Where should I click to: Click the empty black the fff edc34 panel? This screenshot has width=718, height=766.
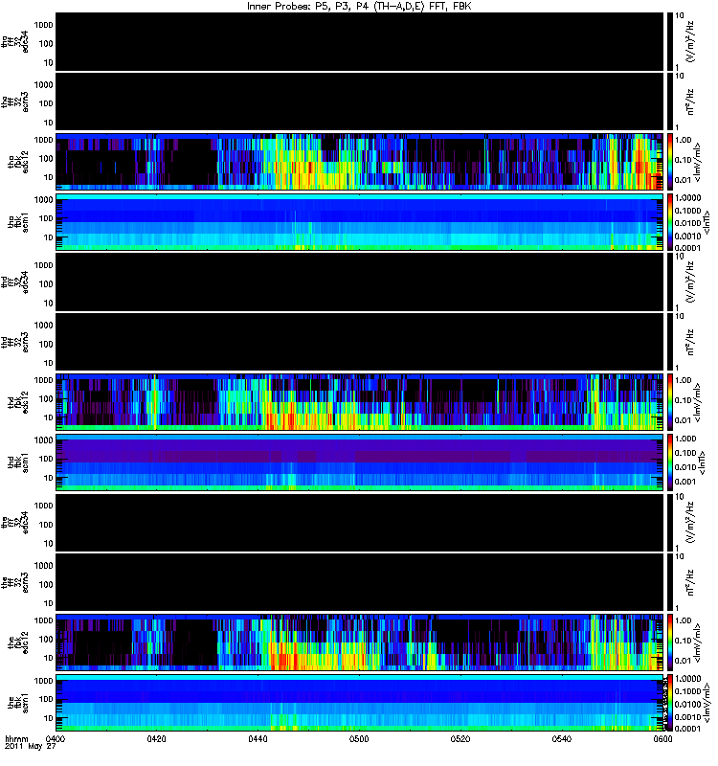(x=360, y=523)
